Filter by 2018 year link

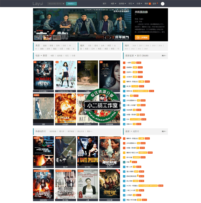pos(134,46)
